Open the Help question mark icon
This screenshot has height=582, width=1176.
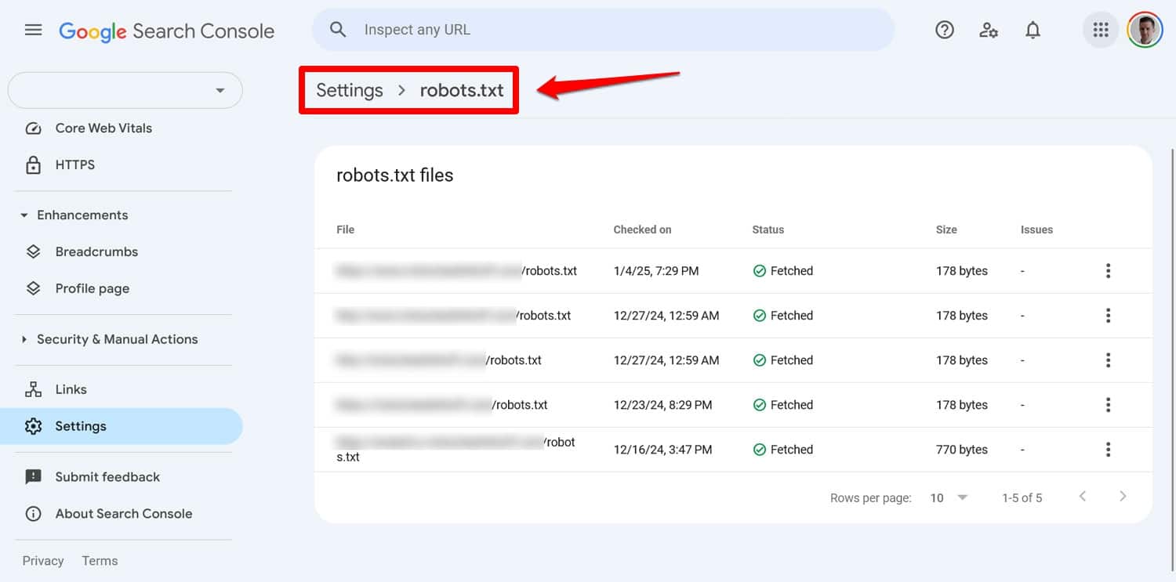(945, 31)
